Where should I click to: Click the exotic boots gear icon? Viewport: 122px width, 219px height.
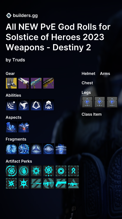11,83
